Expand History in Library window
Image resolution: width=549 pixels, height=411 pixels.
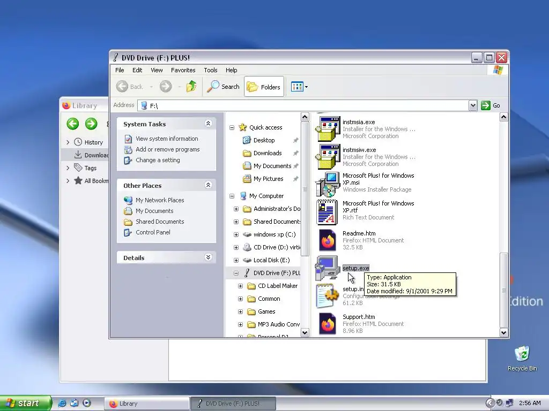(x=68, y=142)
